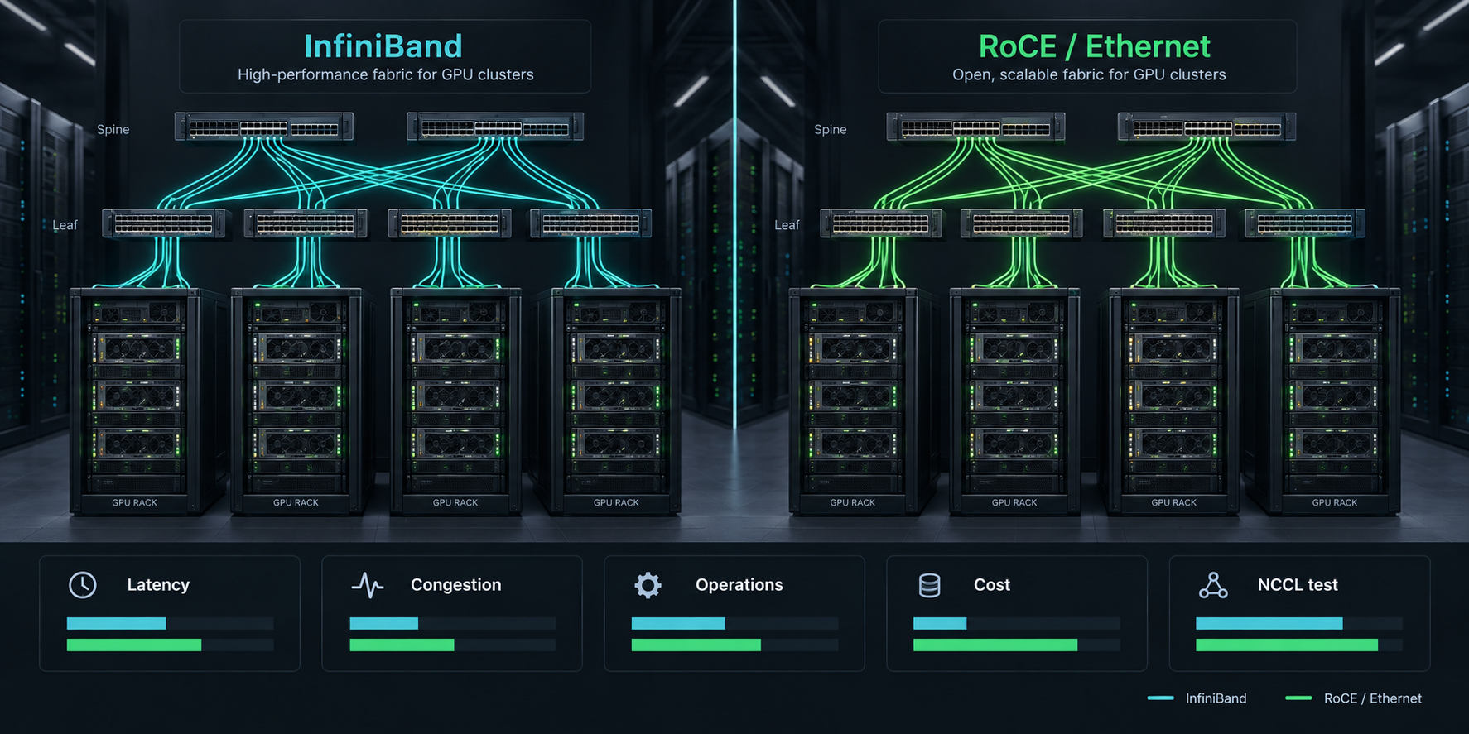Viewport: 1469px width, 734px height.
Task: Click the NCCL test card label
Action: [1298, 585]
